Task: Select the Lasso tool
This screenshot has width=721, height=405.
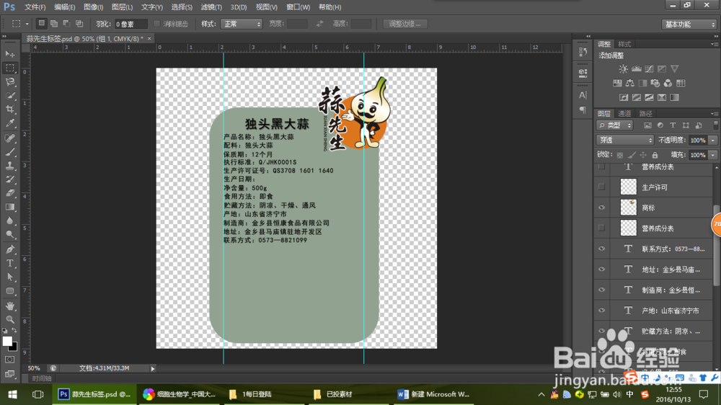Action: [9, 81]
